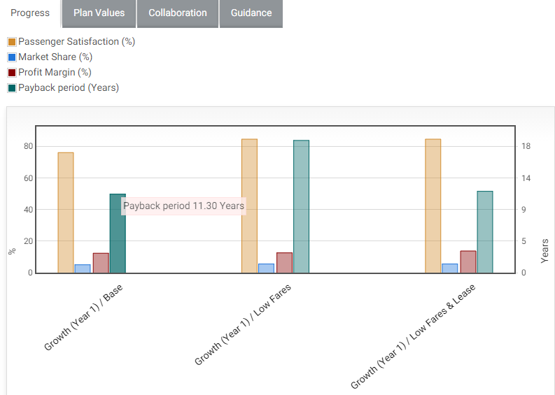Click the Passenger Satisfaction orange legend swatch
Image resolution: width=555 pixels, height=395 pixels.
[12, 42]
